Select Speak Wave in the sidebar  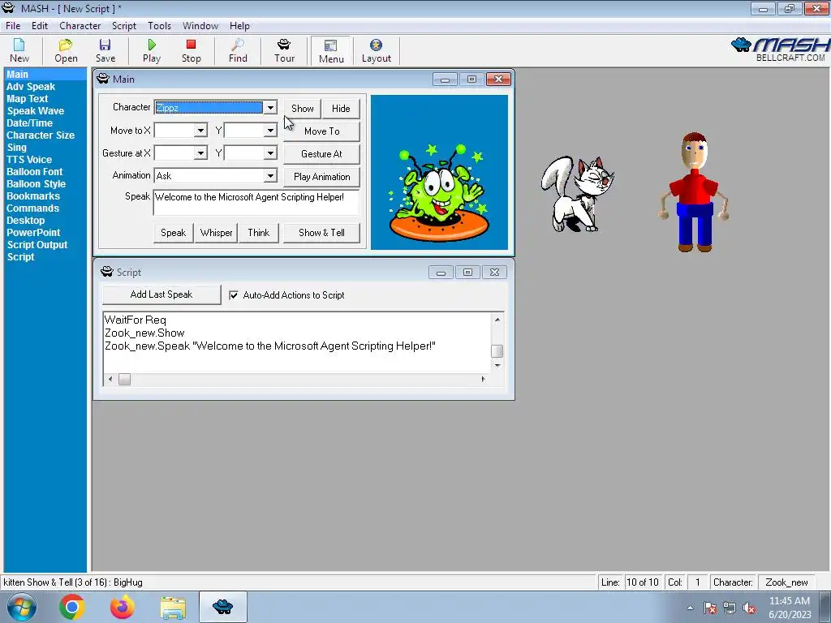pyautogui.click(x=36, y=110)
